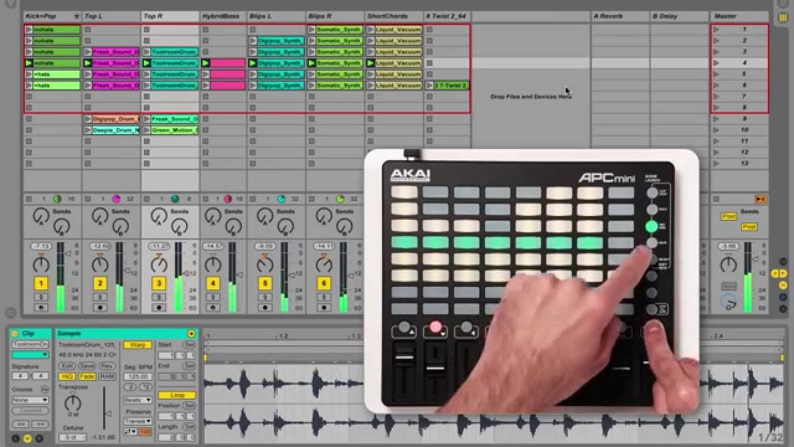This screenshot has width=794, height=447.
Task: Click the Set button next to Length
Action: tap(189, 427)
